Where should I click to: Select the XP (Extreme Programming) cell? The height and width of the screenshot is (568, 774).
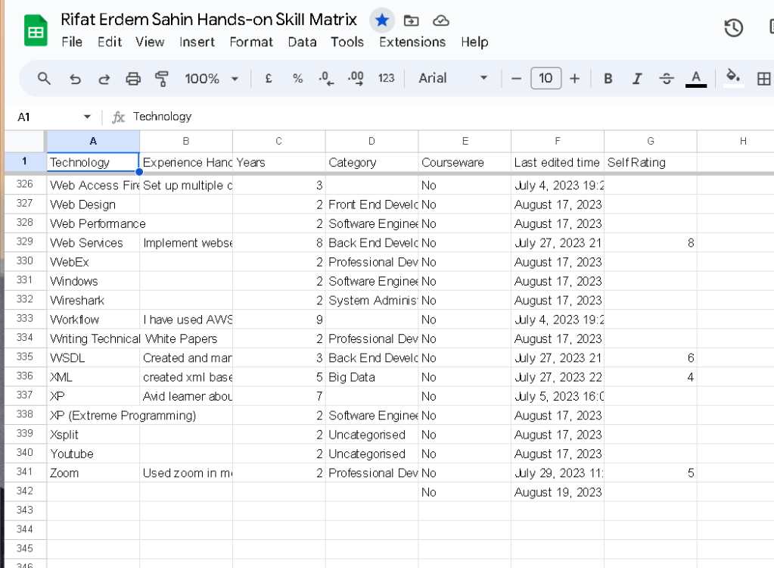point(93,415)
